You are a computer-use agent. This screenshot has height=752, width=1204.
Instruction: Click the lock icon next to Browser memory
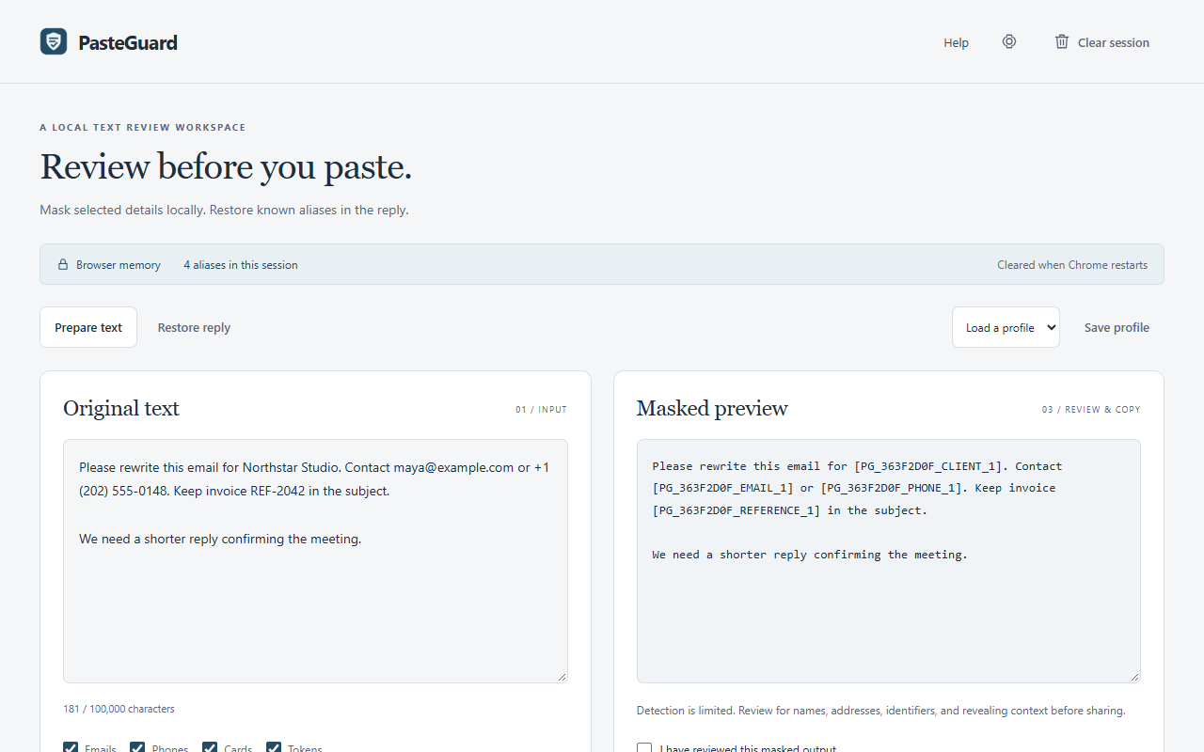tap(63, 265)
